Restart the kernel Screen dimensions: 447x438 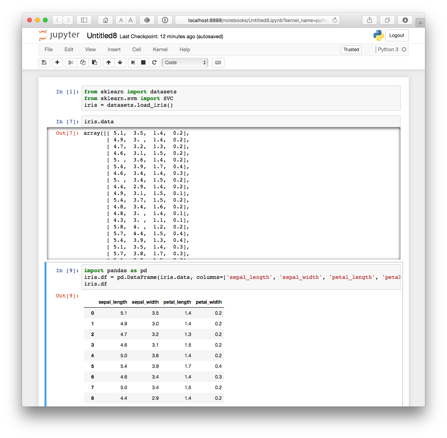tap(154, 62)
